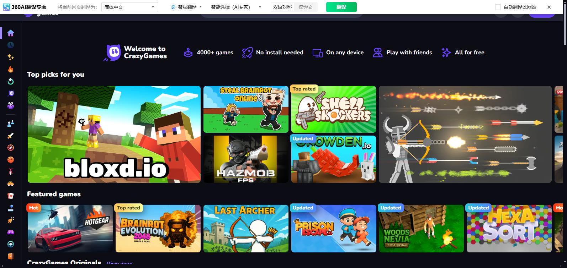
Task: Open the Shell Shockers game tile
Action: click(333, 109)
